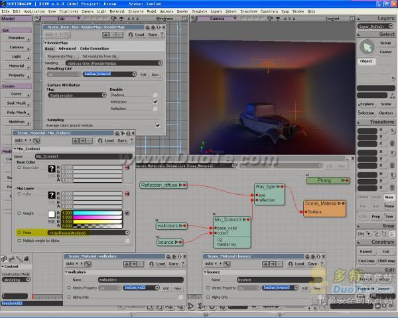The image size is (398, 318).
Task: Toggle Average colors around vertices checkbox
Action: [157, 125]
